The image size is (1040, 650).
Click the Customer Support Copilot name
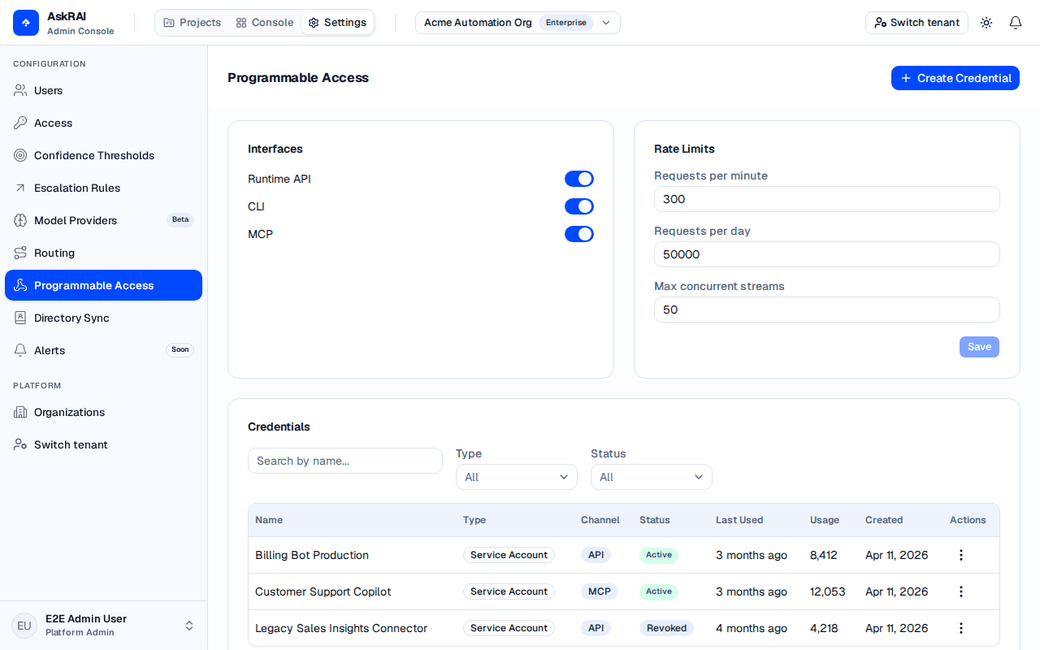[323, 591]
